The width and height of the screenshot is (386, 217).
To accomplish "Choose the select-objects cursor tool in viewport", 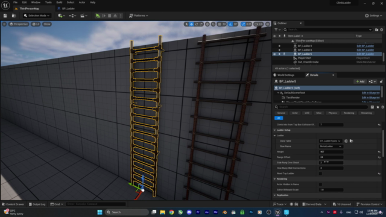I will coord(186,24).
